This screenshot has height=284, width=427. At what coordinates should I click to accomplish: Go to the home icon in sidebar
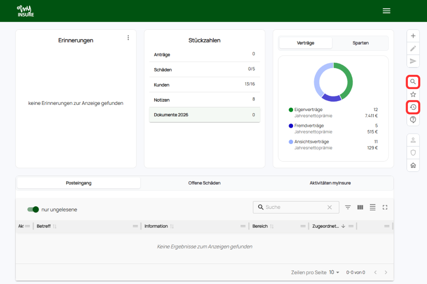[x=413, y=165]
